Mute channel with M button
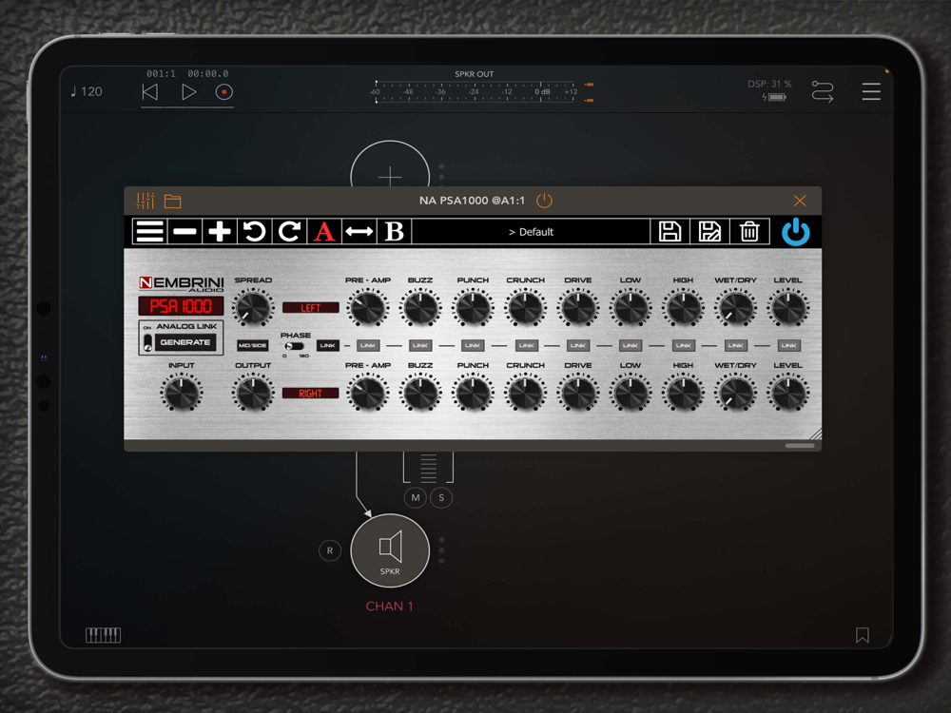The height and width of the screenshot is (713, 951). click(x=416, y=498)
